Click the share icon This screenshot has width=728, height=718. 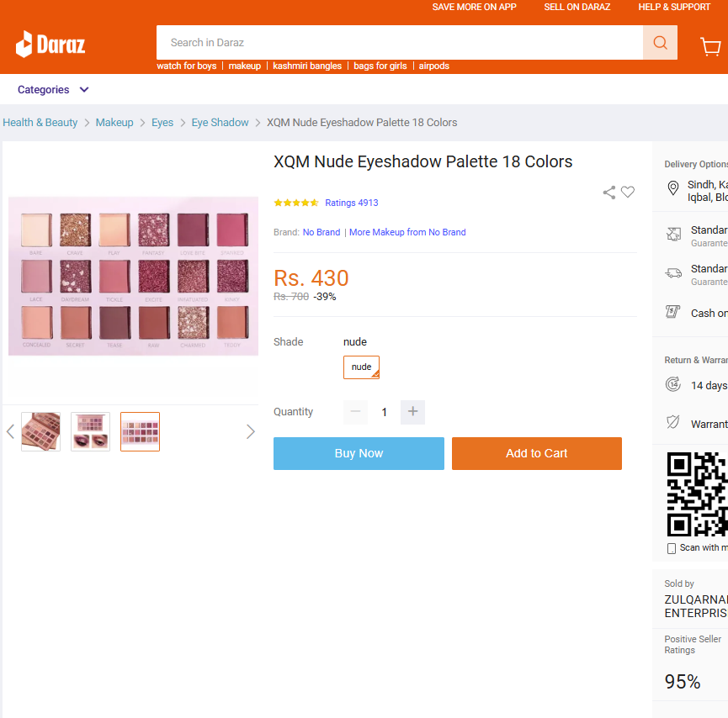coord(609,192)
